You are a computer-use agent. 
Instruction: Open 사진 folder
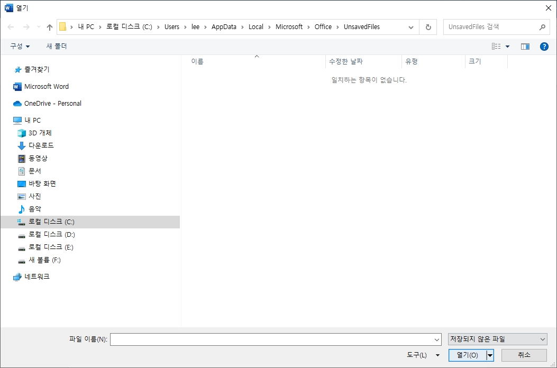click(x=29, y=197)
